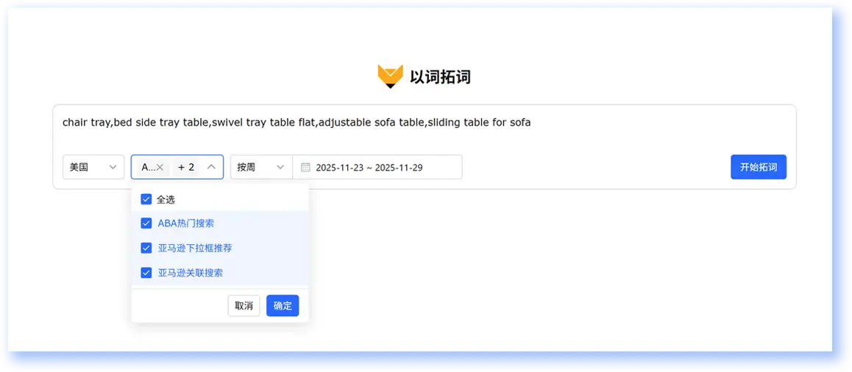The height and width of the screenshot is (372, 852).
Task: Uncheck the 亚马逊关联搜索 checkbox
Action: click(x=146, y=273)
